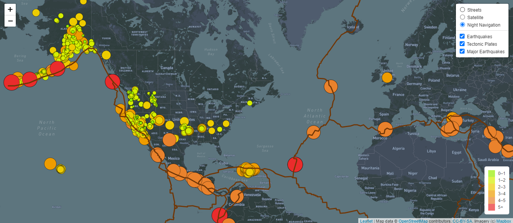Select the Streets base layer
Viewport: 513px width, 223px height.
(462, 10)
